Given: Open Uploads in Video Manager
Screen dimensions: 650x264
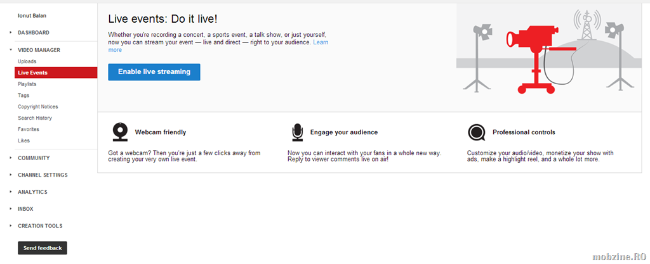Looking at the screenshot, I should (27, 61).
